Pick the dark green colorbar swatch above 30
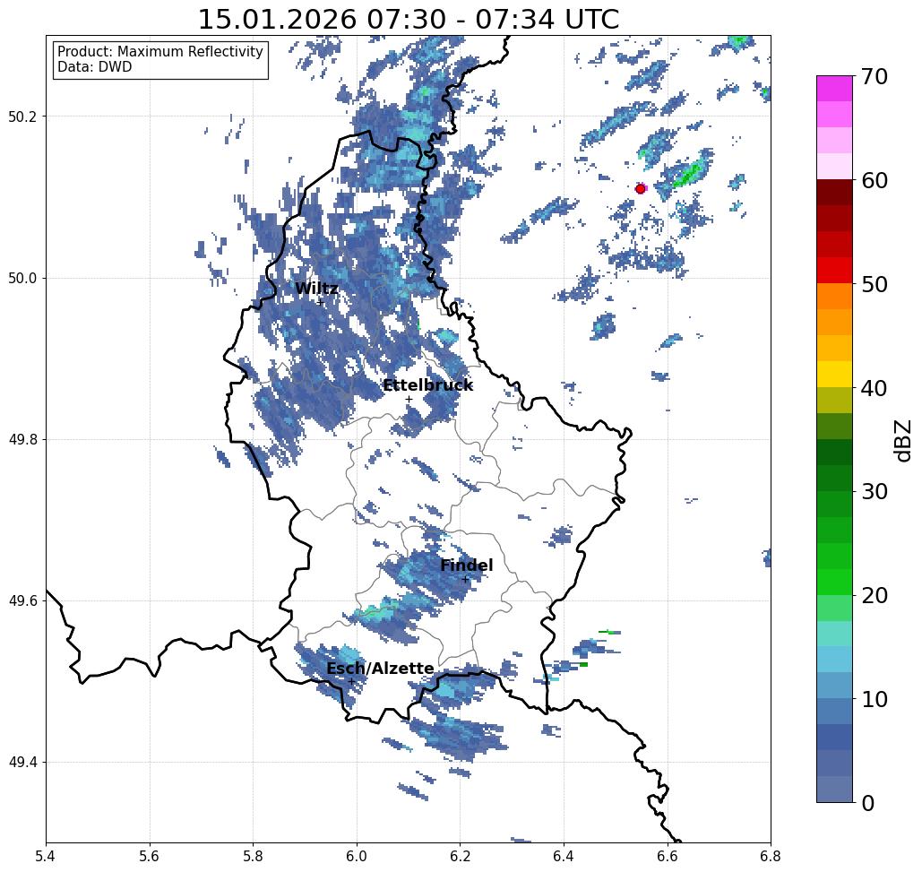The height and width of the screenshot is (872, 922). tap(834, 478)
